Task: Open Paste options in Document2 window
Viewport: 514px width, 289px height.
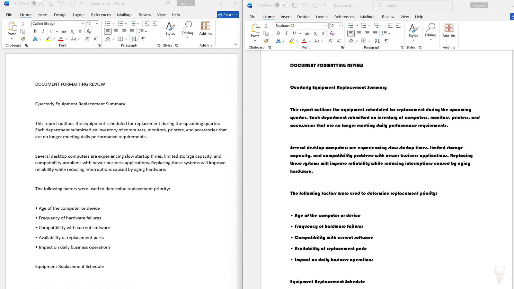Action: point(12,39)
